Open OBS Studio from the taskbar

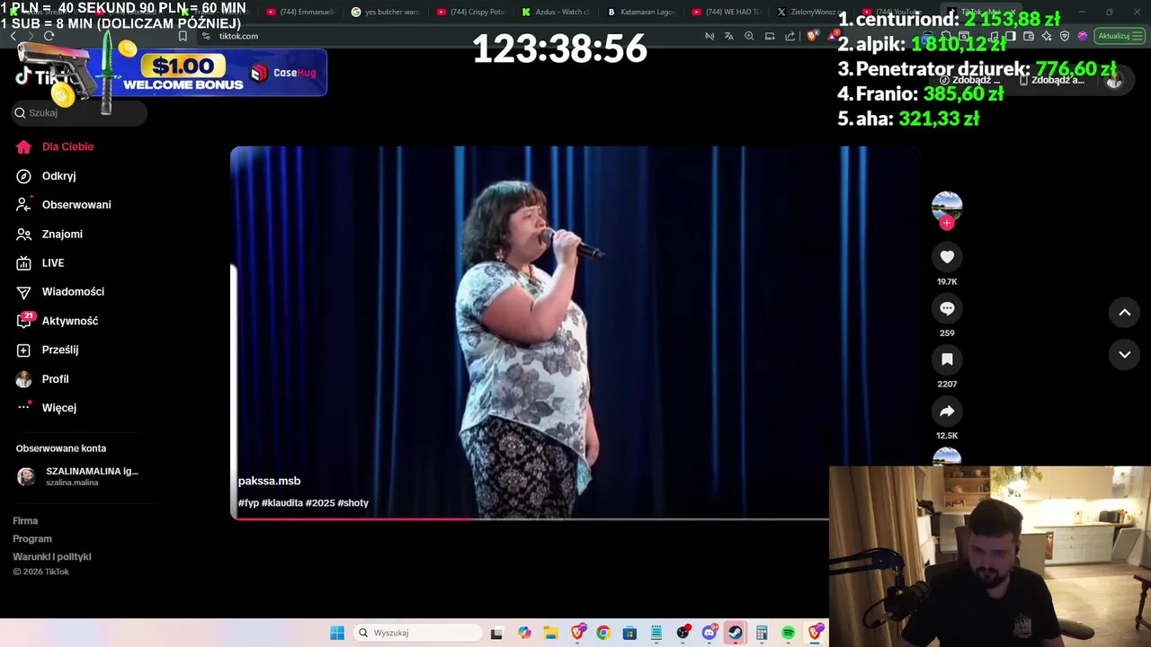683,633
